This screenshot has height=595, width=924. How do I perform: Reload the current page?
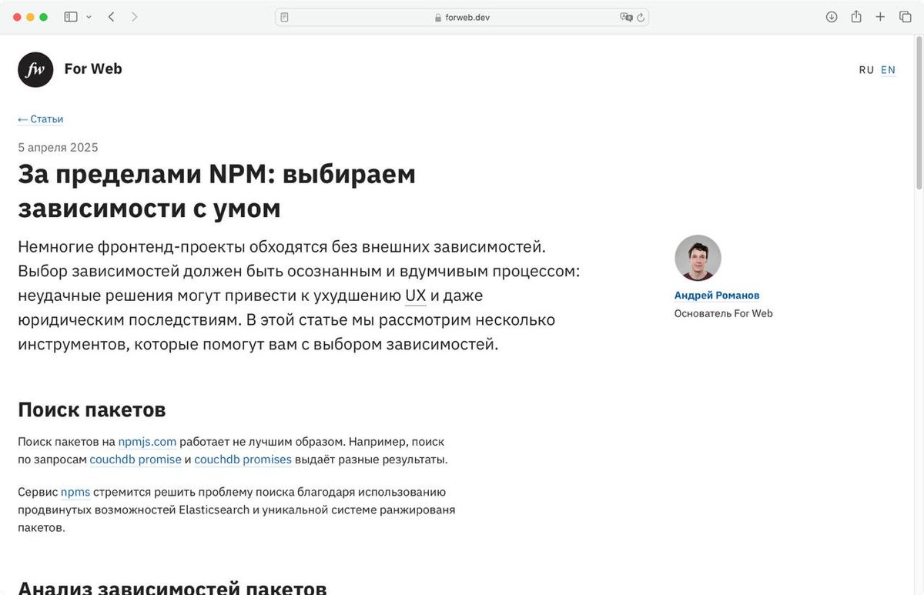tap(641, 17)
